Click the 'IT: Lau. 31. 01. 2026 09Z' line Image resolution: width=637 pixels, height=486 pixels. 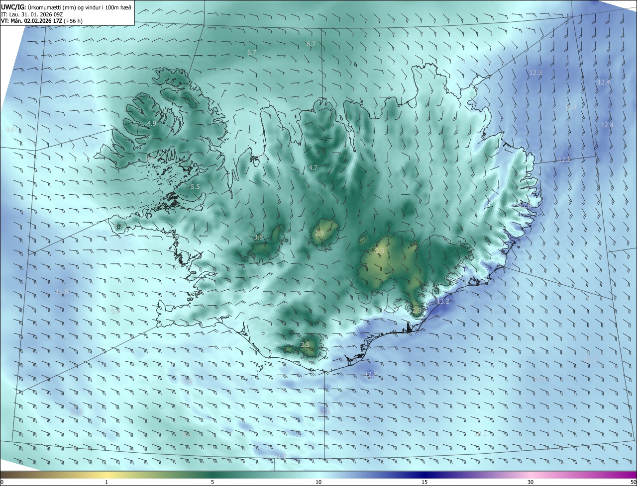pyautogui.click(x=31, y=14)
